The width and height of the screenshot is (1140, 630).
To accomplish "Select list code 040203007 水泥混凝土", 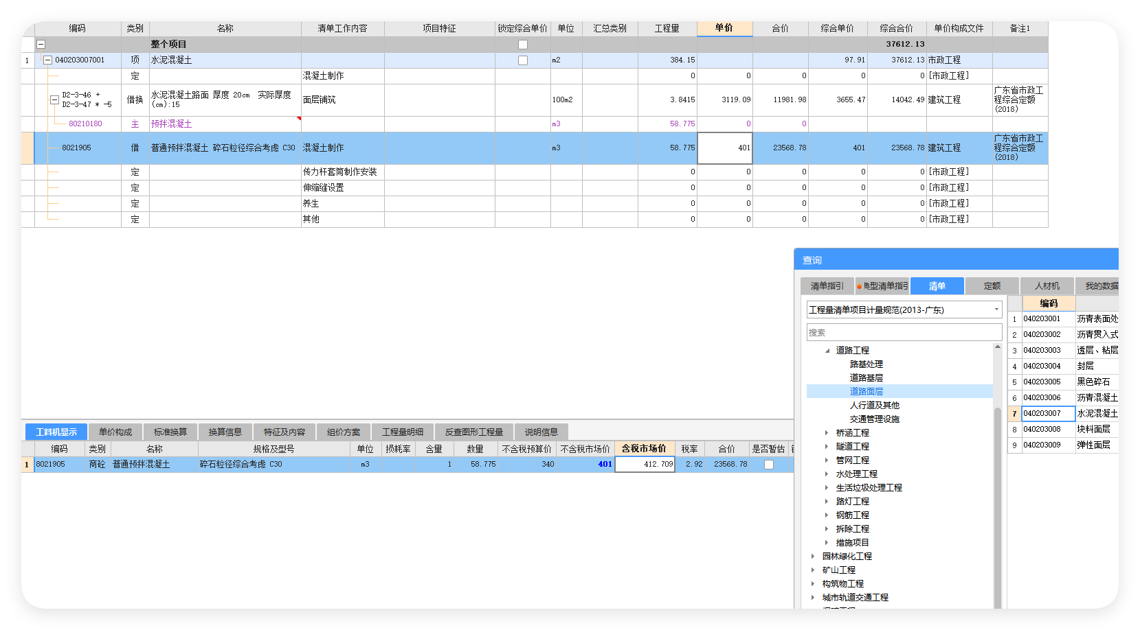I will 1063,414.
